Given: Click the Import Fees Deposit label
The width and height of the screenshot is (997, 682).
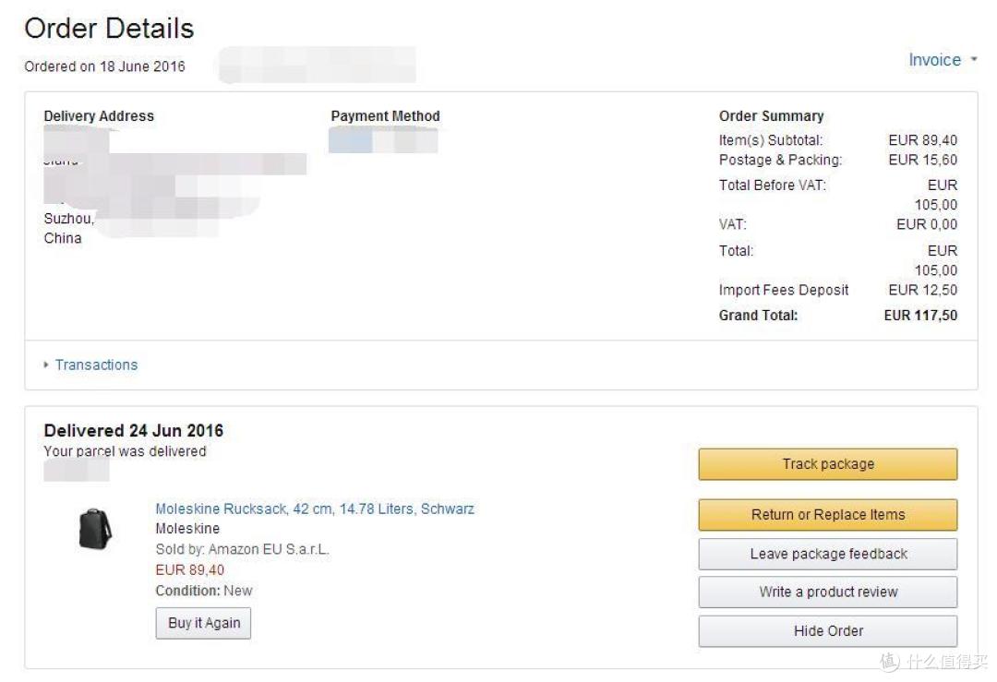Looking at the screenshot, I should pyautogui.click(x=784, y=291).
